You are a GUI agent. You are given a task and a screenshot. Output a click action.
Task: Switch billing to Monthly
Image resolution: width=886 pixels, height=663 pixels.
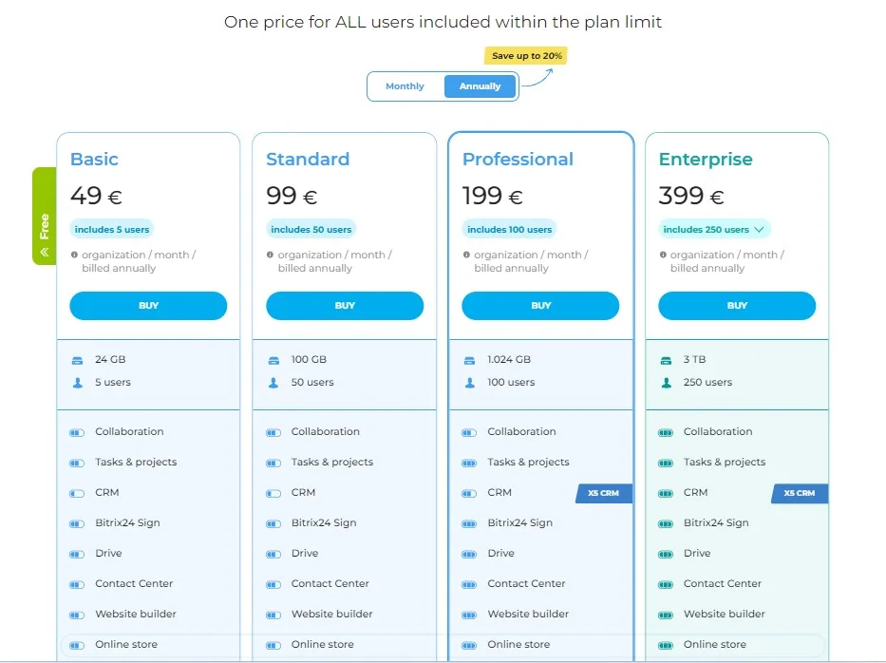point(405,85)
